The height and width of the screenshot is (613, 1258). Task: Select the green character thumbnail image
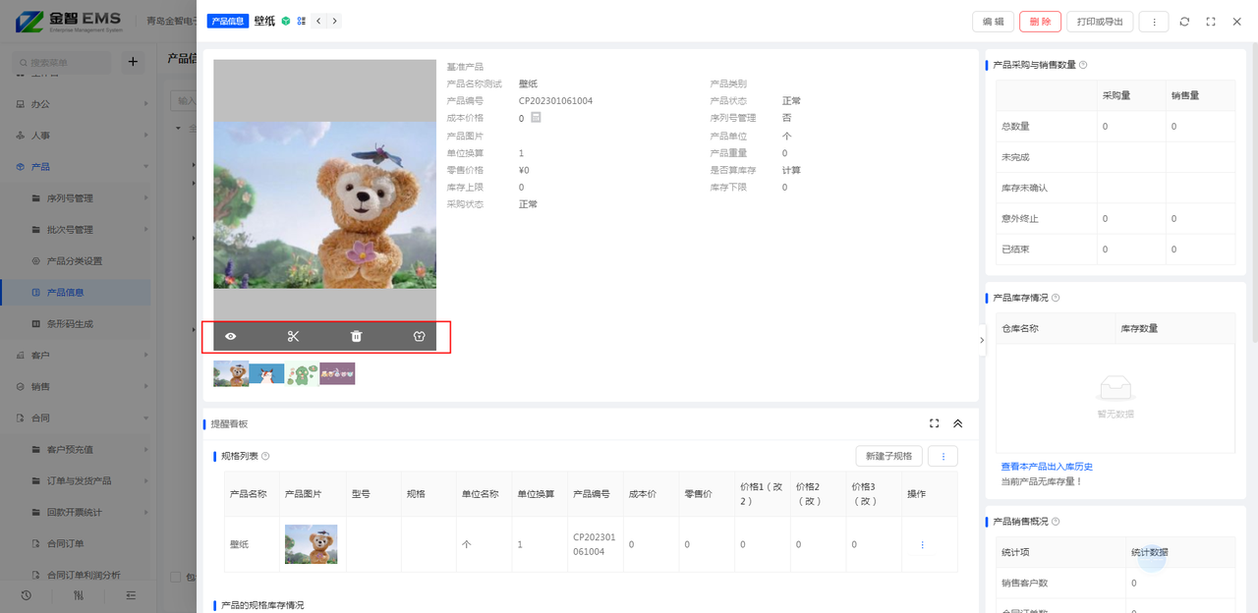point(302,373)
